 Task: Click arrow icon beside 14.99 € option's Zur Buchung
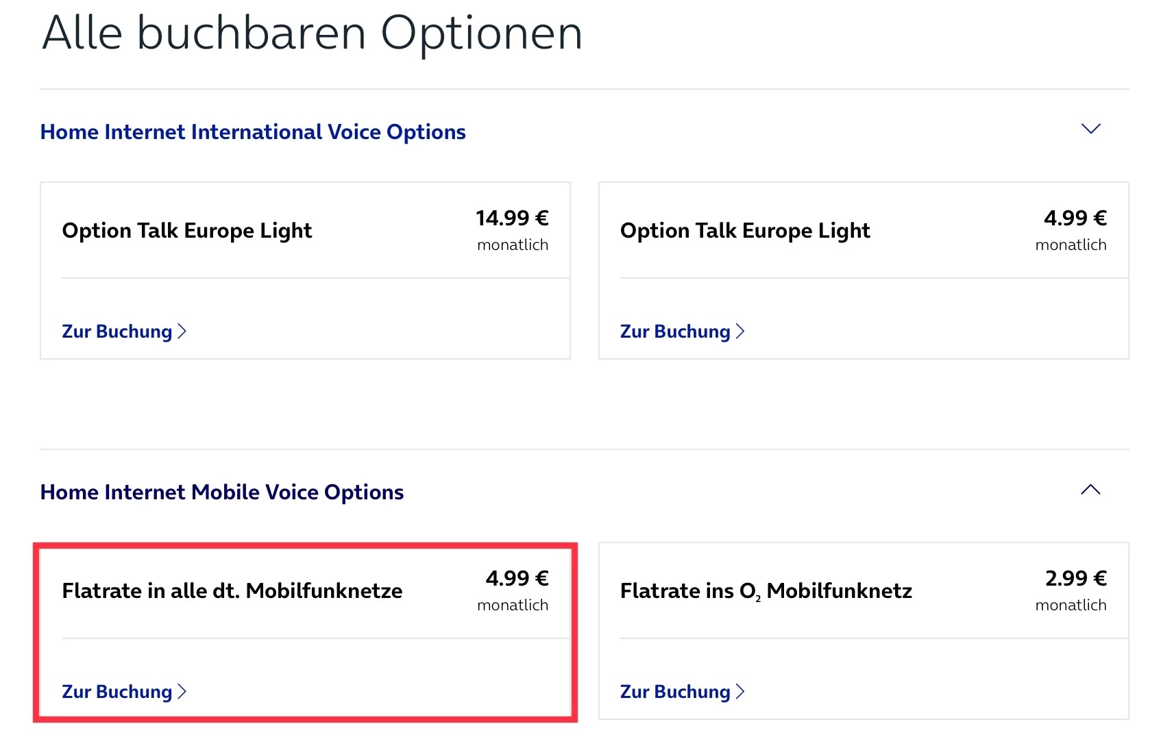click(x=182, y=332)
